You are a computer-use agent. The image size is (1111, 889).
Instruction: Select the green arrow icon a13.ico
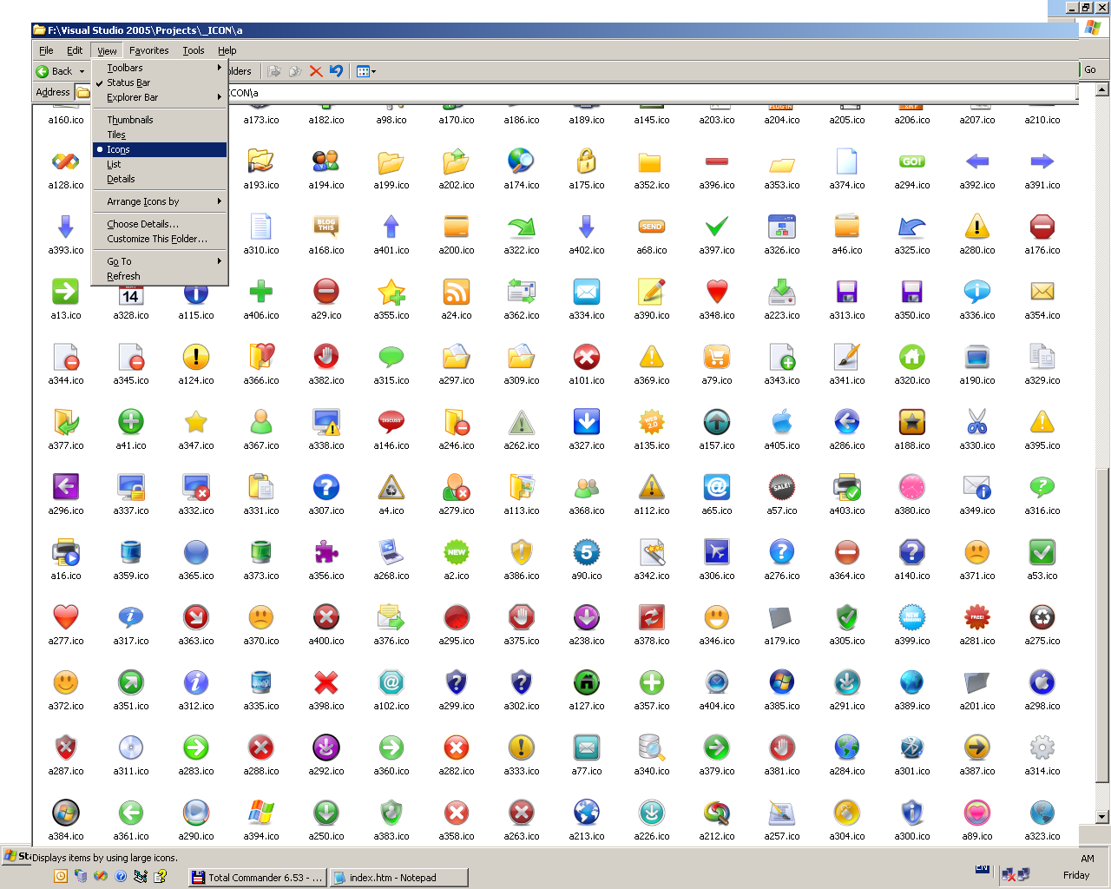66,291
